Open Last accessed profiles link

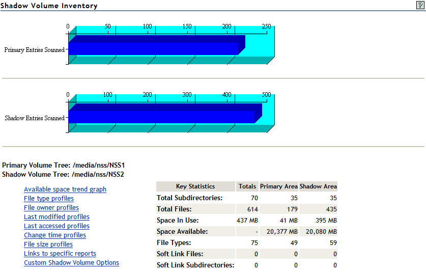pyautogui.click(x=56, y=226)
